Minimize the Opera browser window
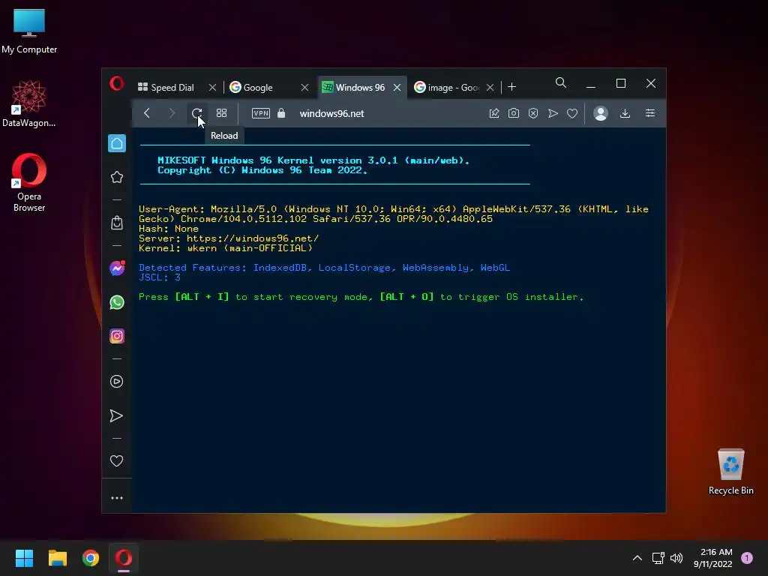Image resolution: width=768 pixels, height=576 pixels. tap(591, 84)
